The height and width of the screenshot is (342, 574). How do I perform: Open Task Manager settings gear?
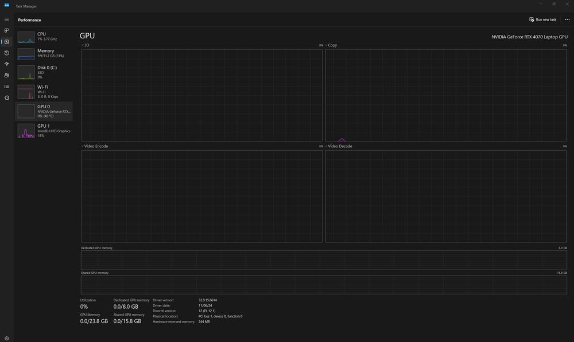pyautogui.click(x=6, y=339)
